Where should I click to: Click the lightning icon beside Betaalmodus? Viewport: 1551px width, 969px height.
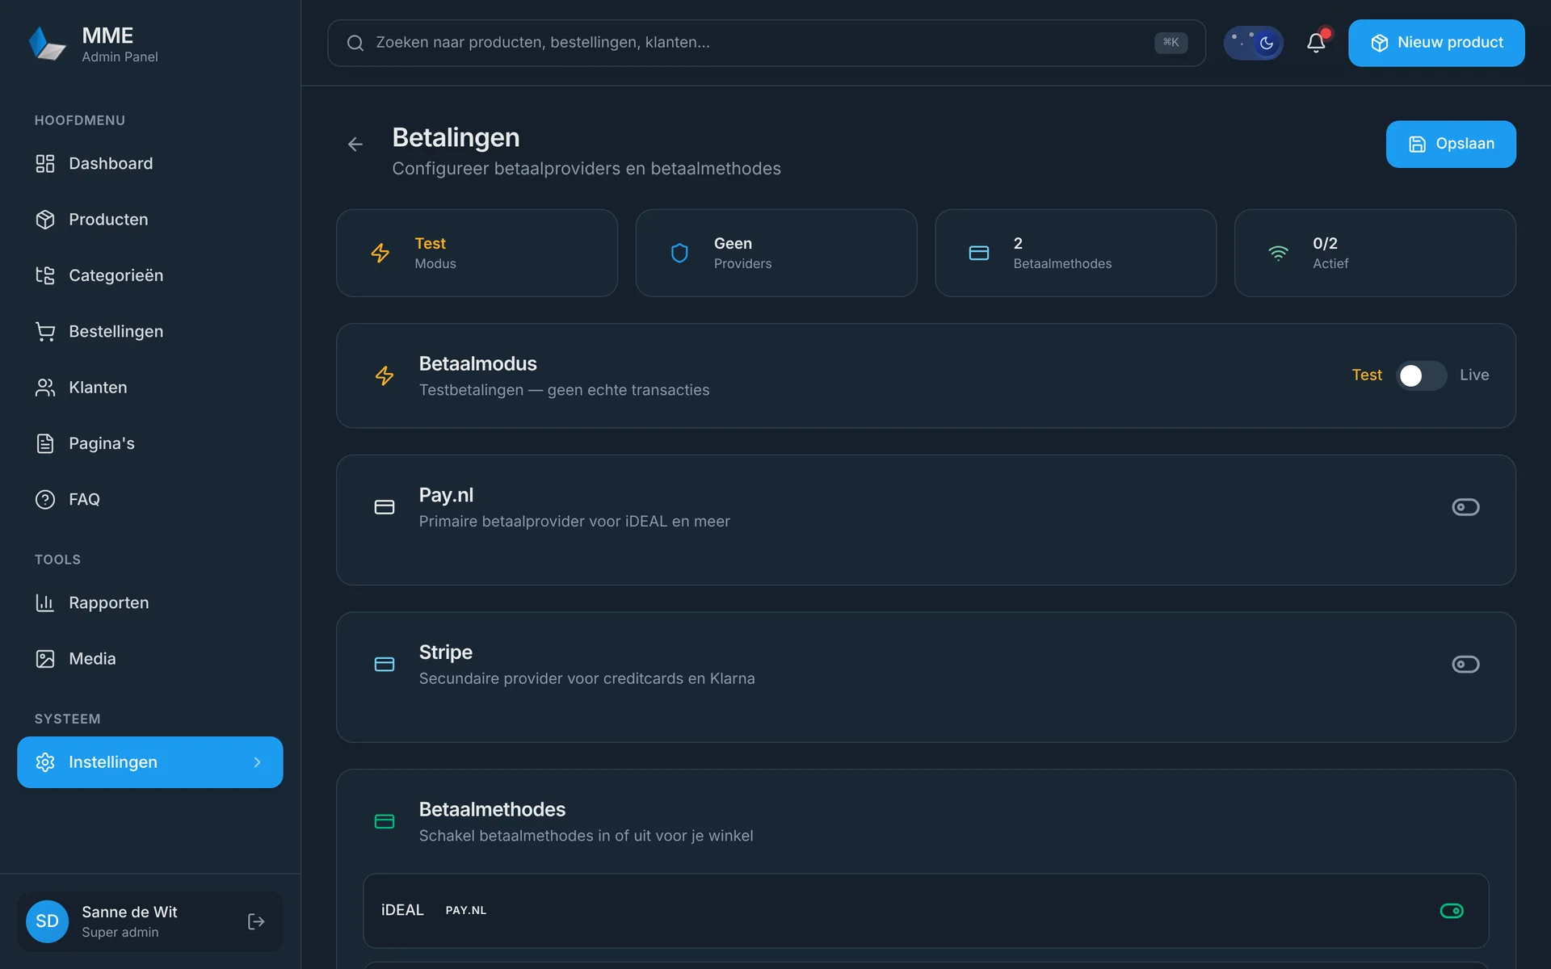pos(385,375)
